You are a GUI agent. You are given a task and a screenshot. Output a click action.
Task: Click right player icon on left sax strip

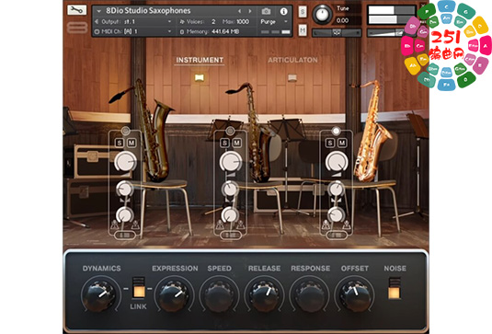click(x=135, y=225)
